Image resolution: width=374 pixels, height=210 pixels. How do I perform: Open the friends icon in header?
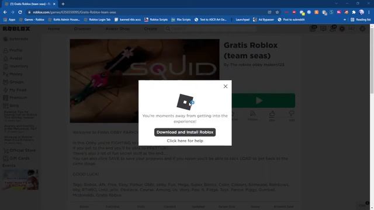(x=333, y=29)
